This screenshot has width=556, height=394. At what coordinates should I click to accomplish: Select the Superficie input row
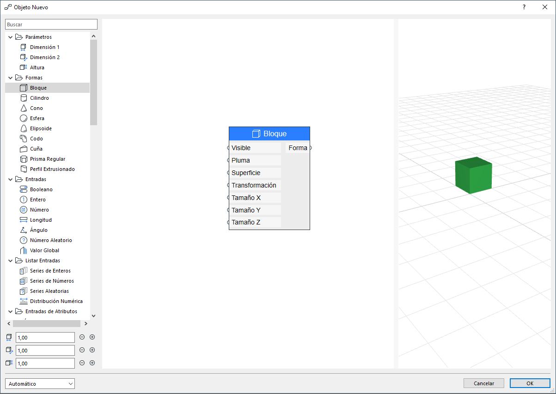(x=255, y=173)
